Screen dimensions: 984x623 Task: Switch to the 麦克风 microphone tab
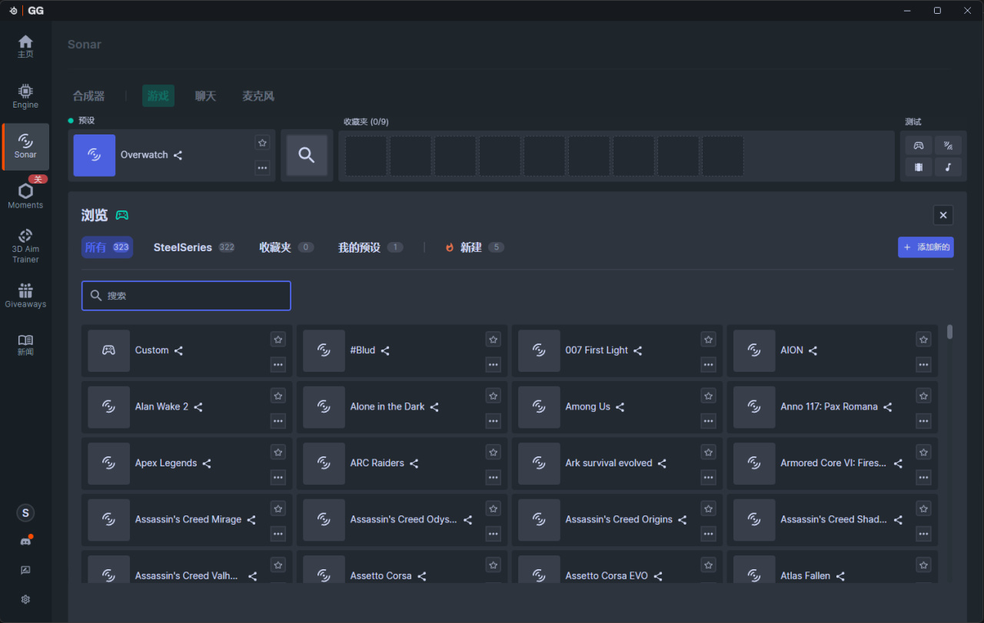(258, 96)
